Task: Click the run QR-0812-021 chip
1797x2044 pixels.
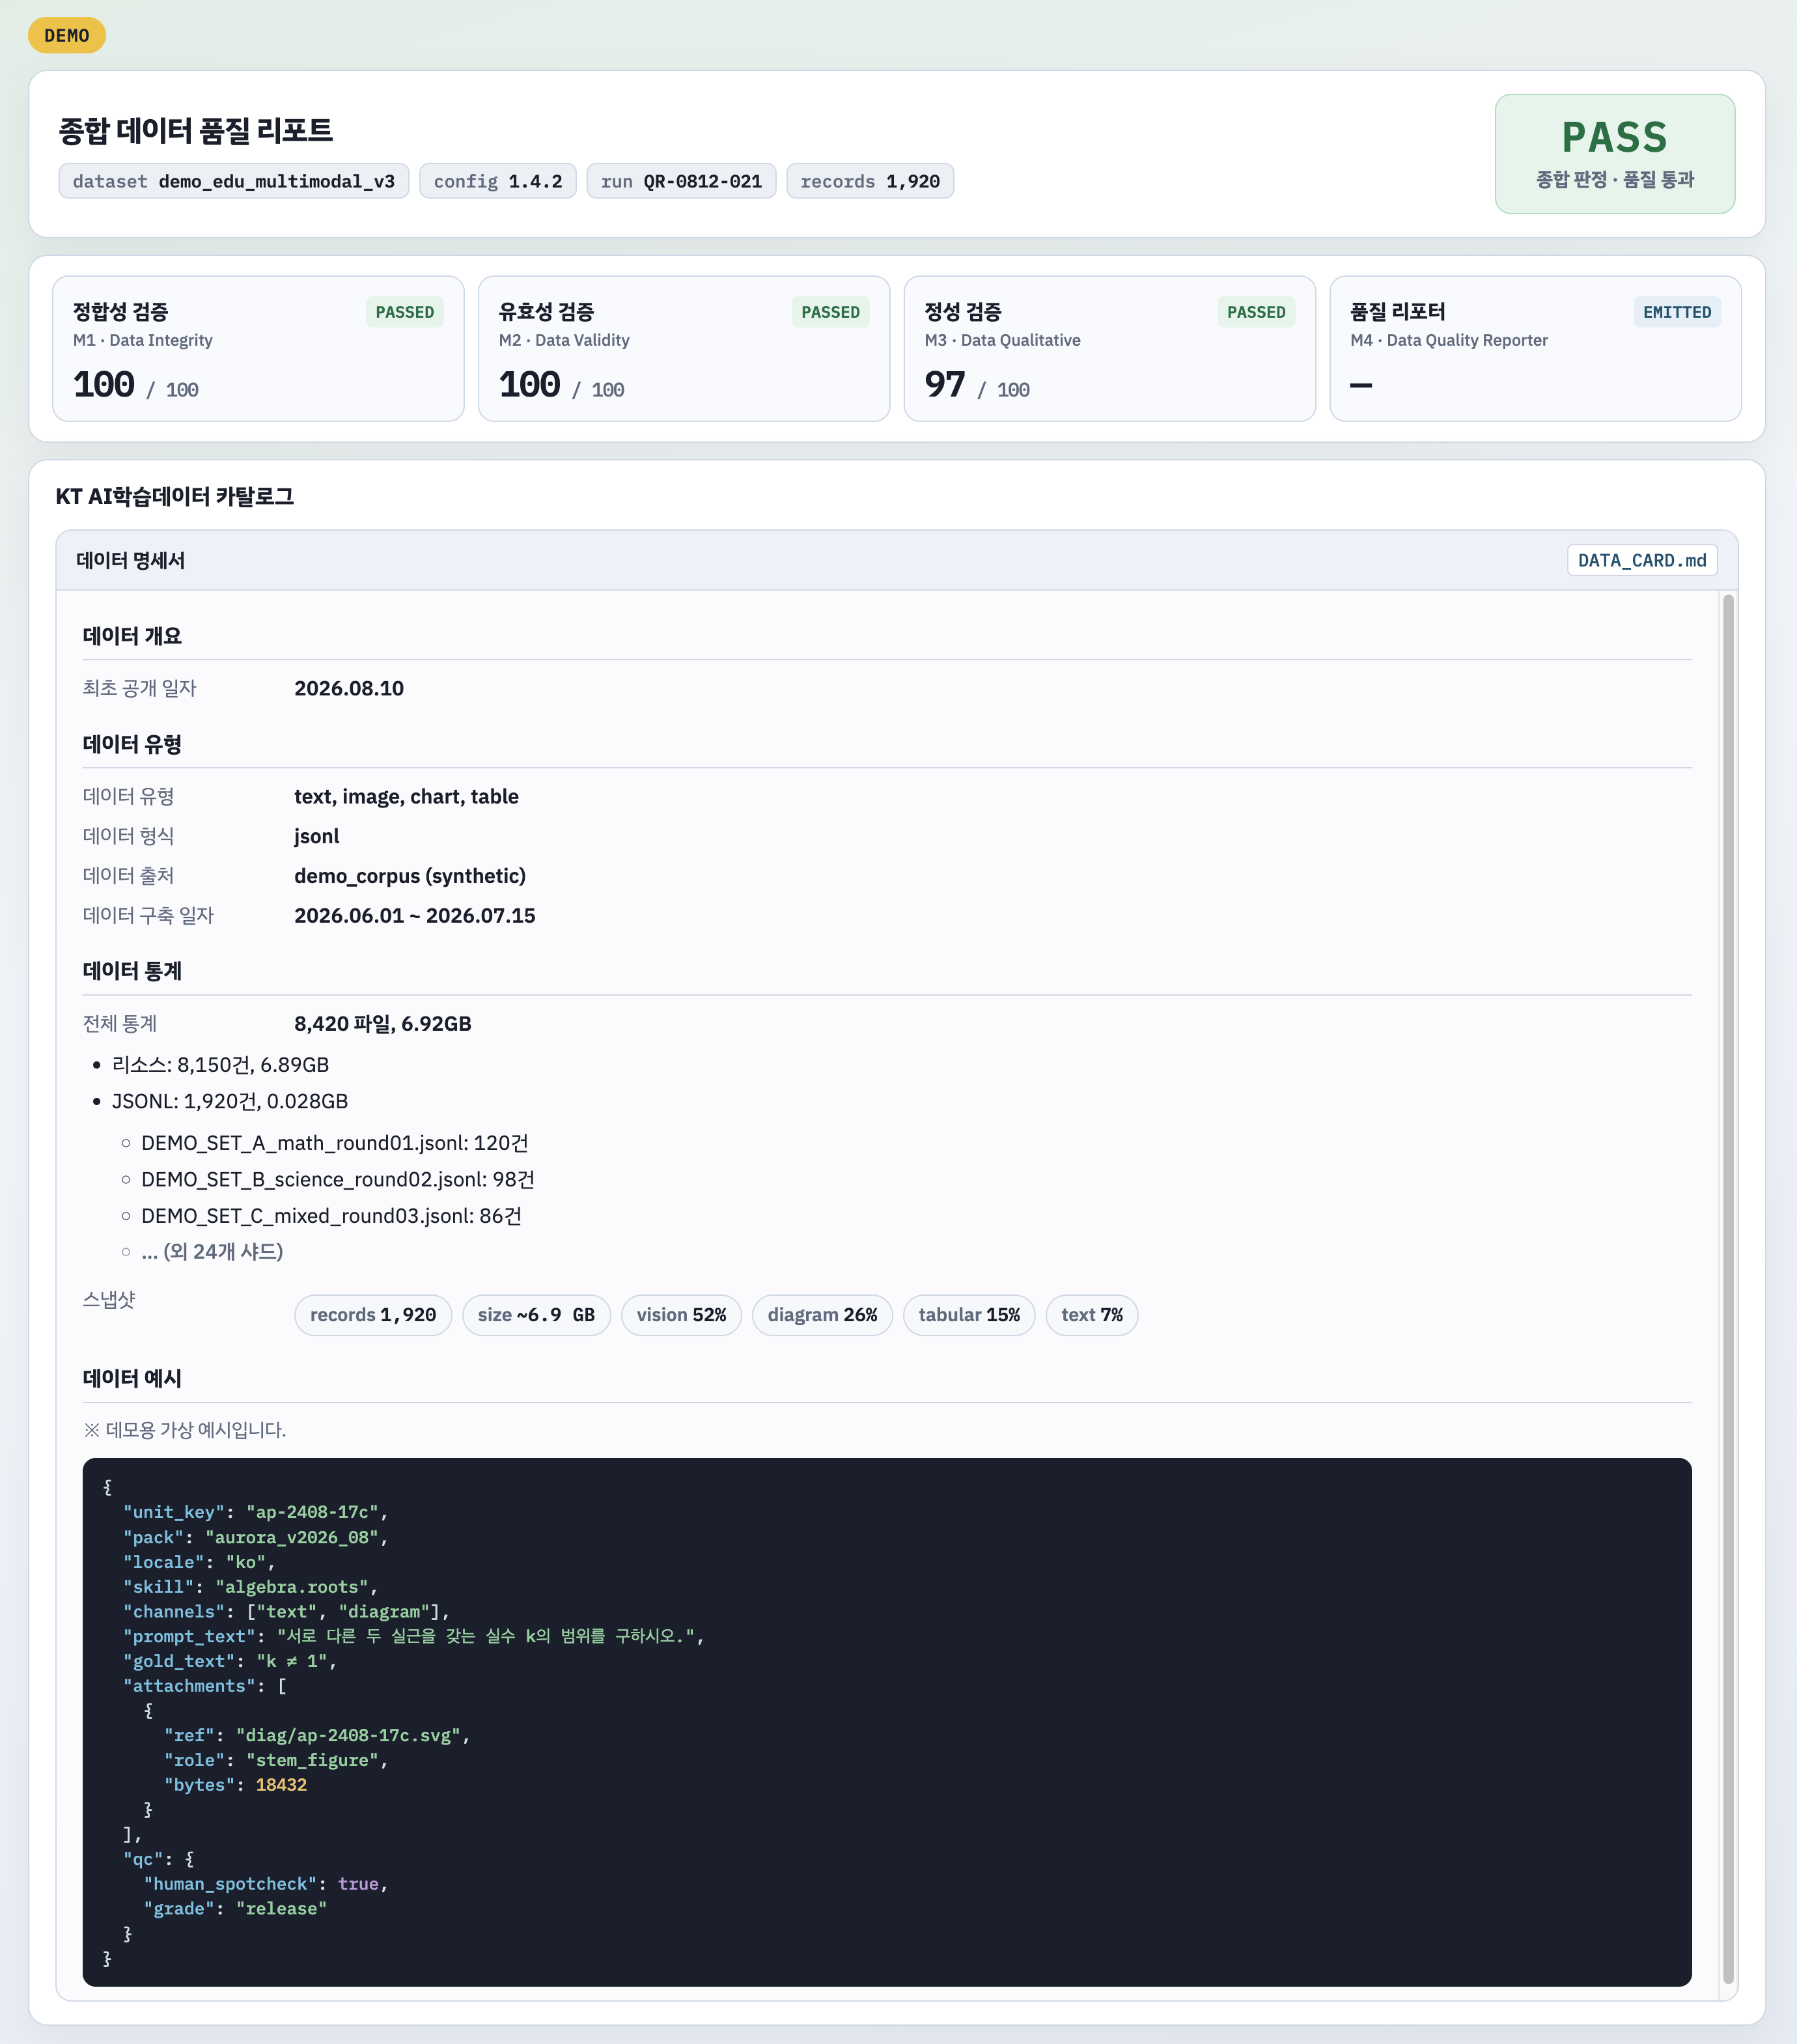Action: click(681, 181)
